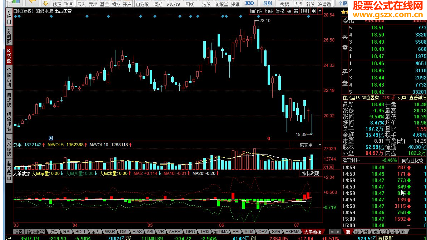
Task: Select the 大单数据 indicator tab
Action: pyautogui.click(x=313, y=232)
